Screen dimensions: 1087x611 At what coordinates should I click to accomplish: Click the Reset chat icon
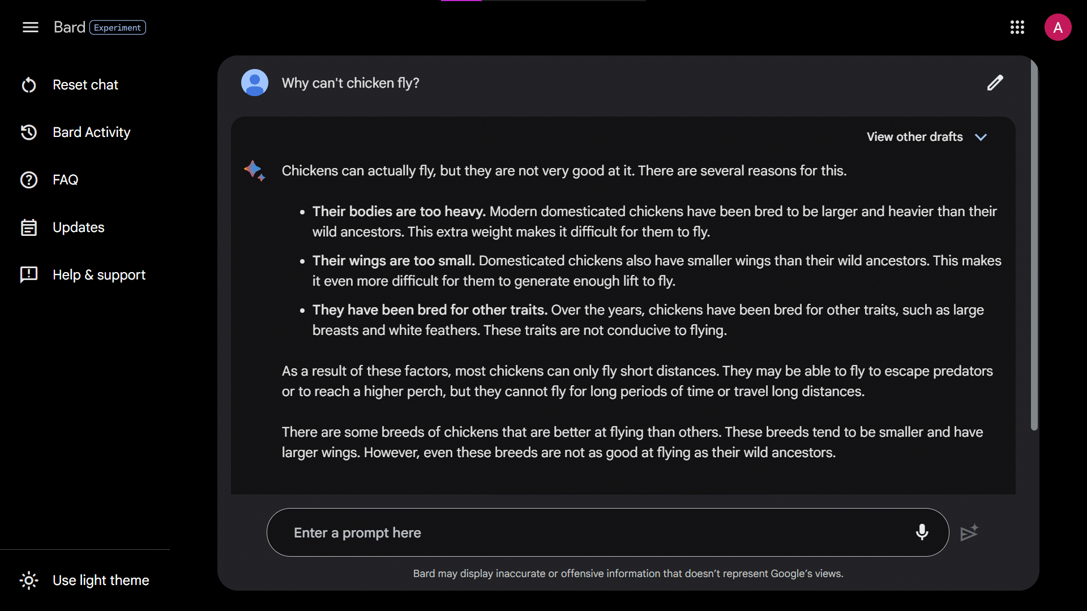(x=29, y=85)
